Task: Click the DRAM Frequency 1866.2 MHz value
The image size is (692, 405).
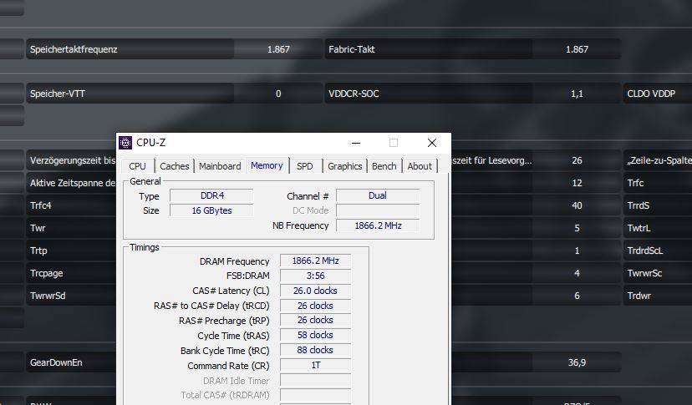Action: (x=316, y=261)
